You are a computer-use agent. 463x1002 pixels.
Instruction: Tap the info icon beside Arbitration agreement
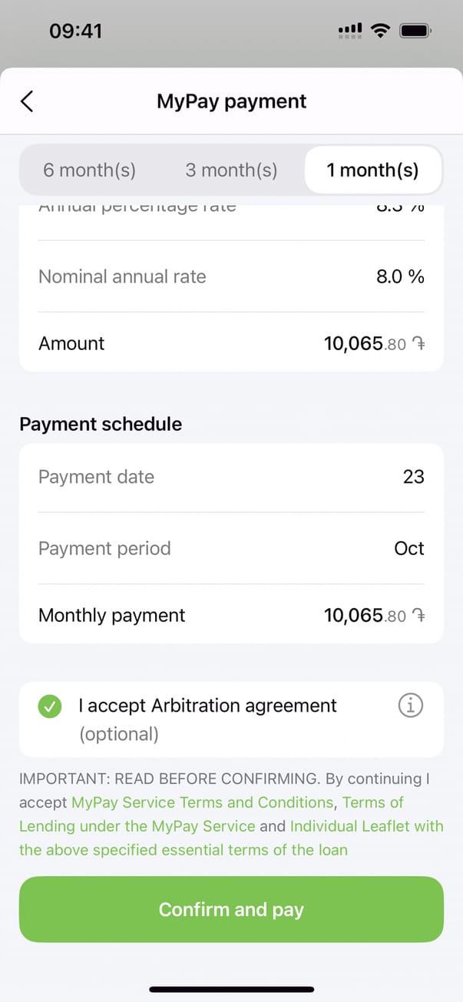click(x=411, y=706)
